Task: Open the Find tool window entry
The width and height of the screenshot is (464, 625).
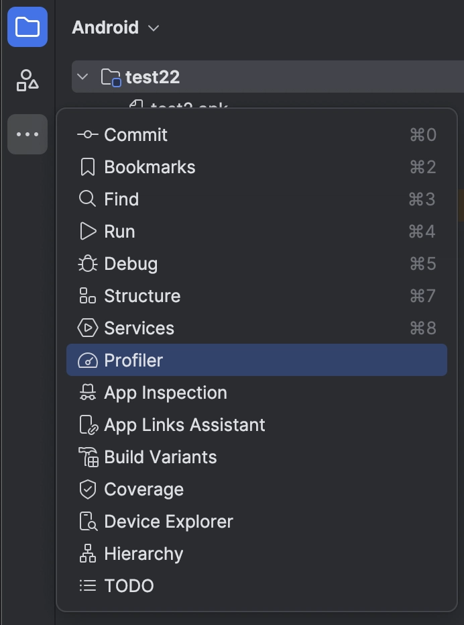Action: pyautogui.click(x=257, y=199)
